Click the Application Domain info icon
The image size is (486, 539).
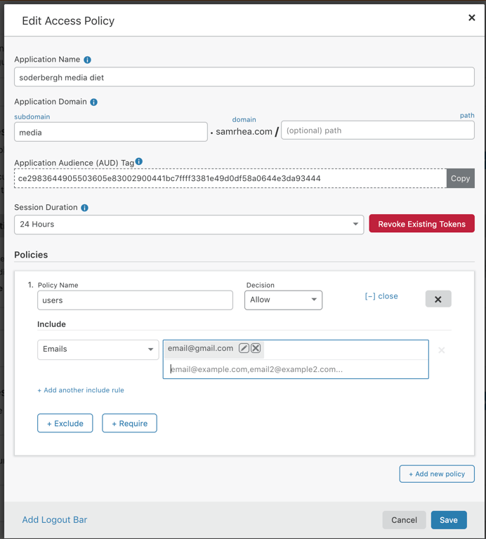(x=93, y=102)
